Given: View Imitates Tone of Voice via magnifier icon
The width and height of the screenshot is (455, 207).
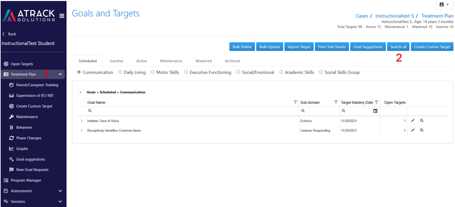Looking at the screenshot, I should 421,120.
